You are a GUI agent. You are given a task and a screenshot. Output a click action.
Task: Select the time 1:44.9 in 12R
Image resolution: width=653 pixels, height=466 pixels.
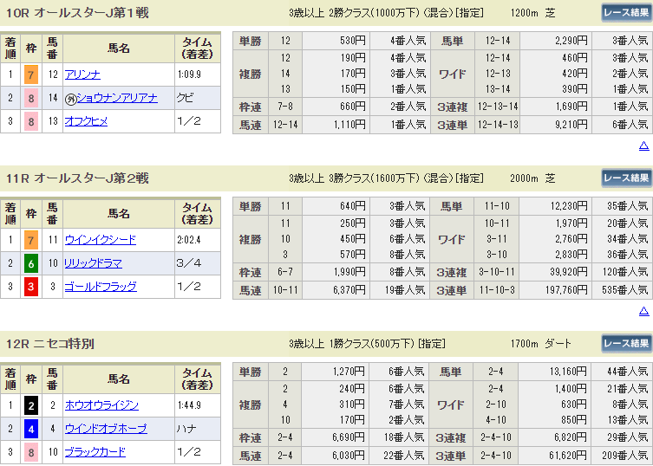tap(189, 405)
